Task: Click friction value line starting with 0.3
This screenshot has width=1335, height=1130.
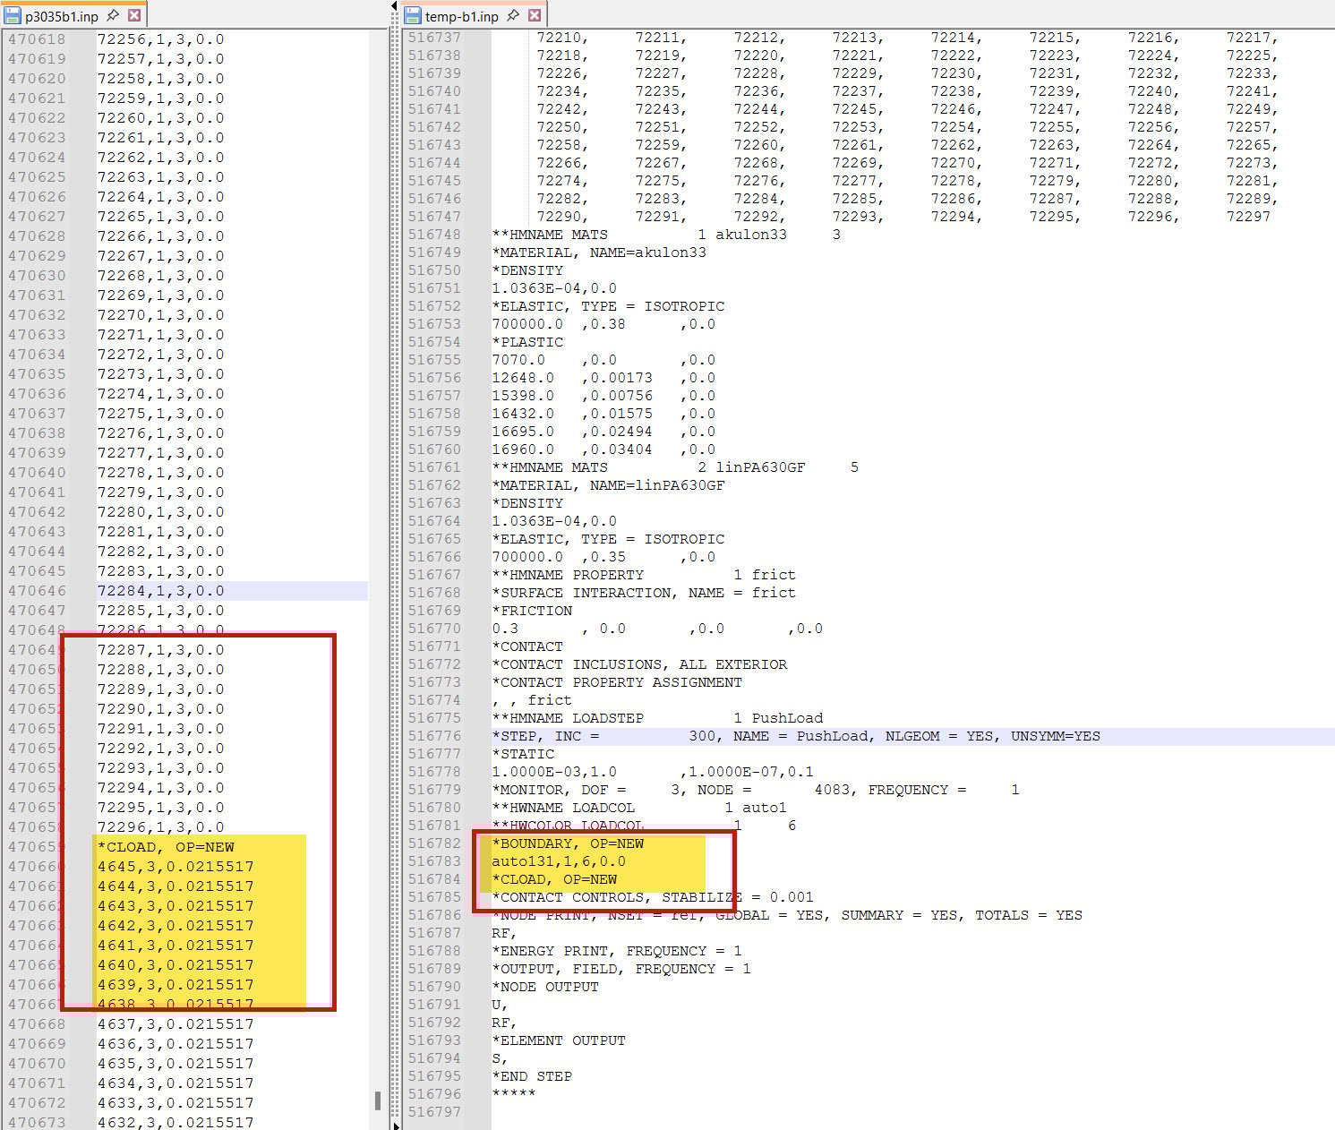Action: [x=657, y=629]
